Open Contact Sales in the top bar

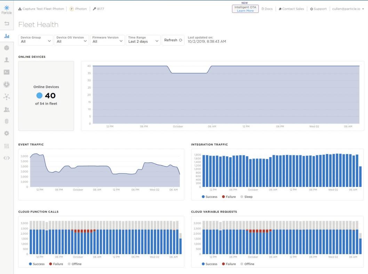point(291,9)
